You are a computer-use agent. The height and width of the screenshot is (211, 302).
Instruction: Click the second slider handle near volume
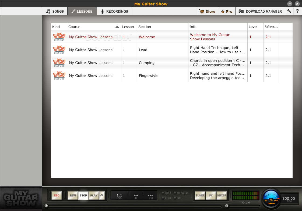(x=227, y=206)
